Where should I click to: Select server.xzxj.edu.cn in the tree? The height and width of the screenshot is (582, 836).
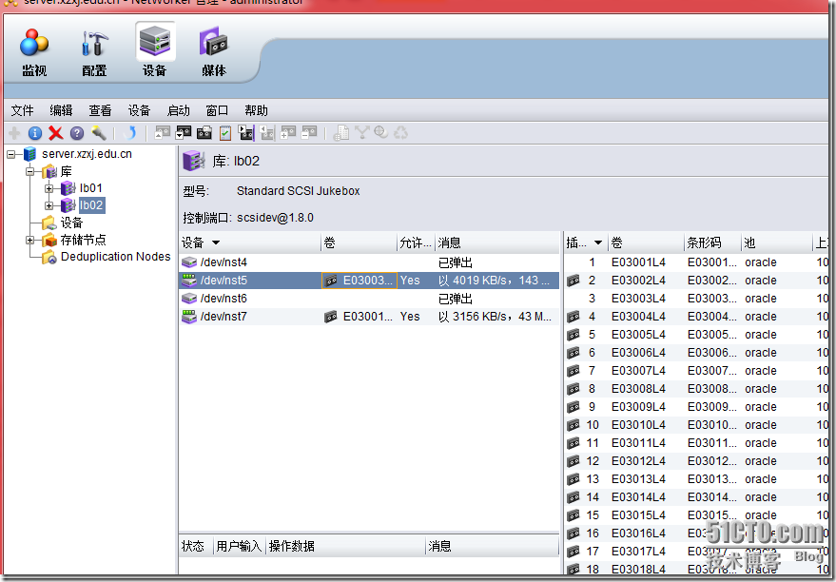pos(87,154)
